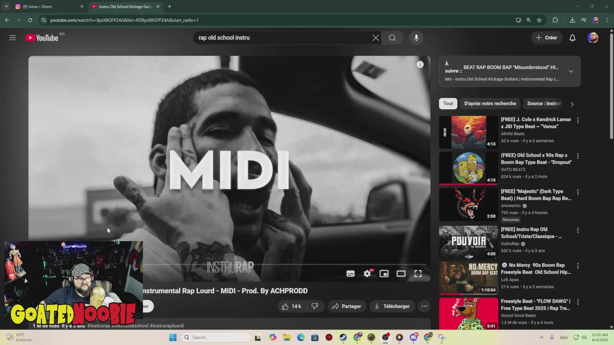Open "Dropout" Simpsons thumbnail
614x345 pixels.
(469, 168)
